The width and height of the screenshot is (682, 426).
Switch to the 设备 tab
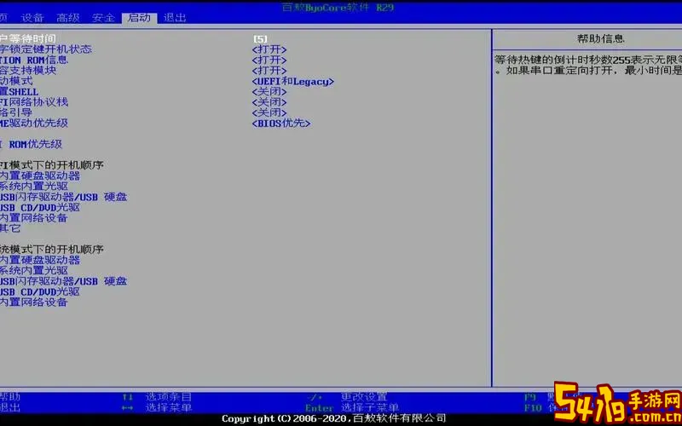[32, 18]
